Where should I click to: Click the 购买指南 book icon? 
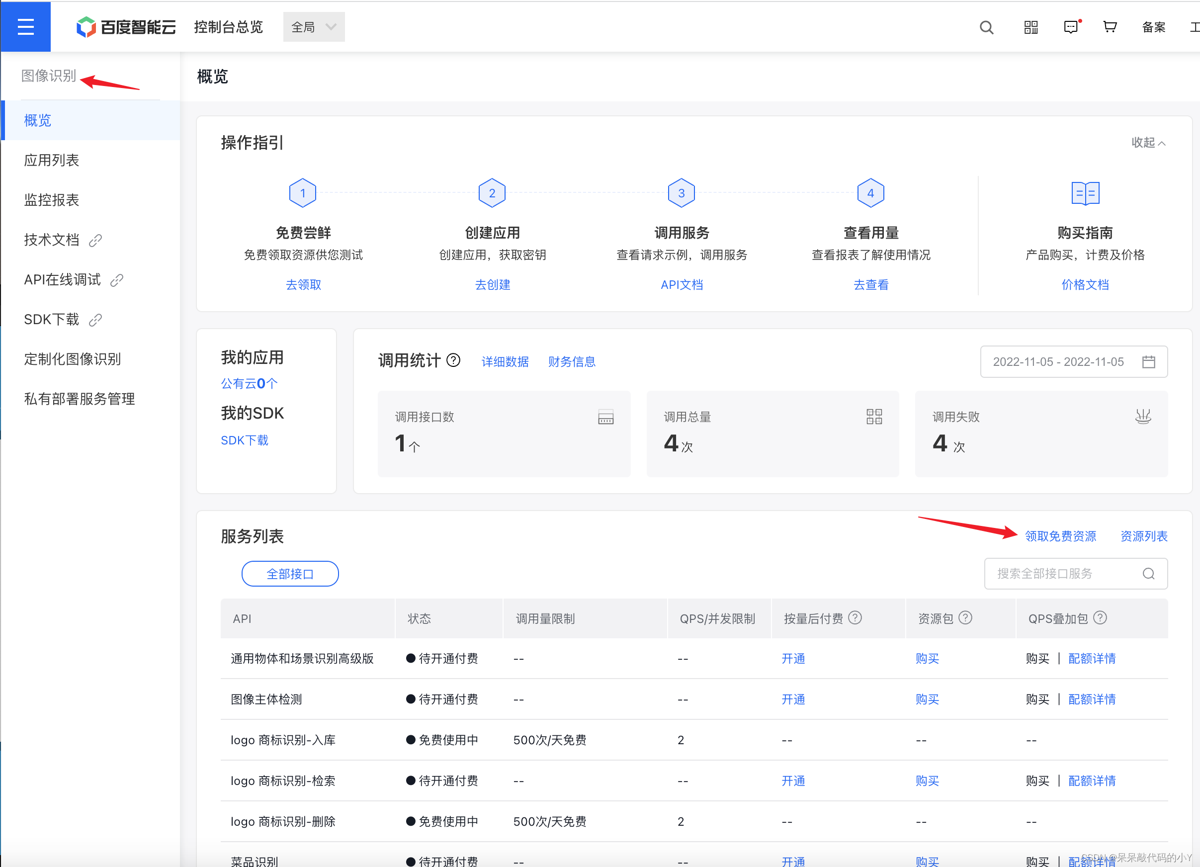(x=1085, y=193)
